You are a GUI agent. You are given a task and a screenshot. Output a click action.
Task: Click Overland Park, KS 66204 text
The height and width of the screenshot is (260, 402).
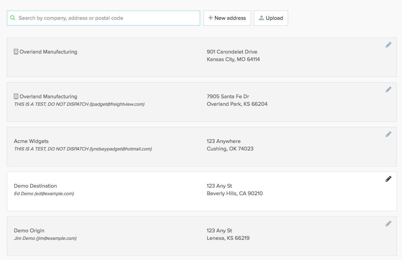click(237, 104)
